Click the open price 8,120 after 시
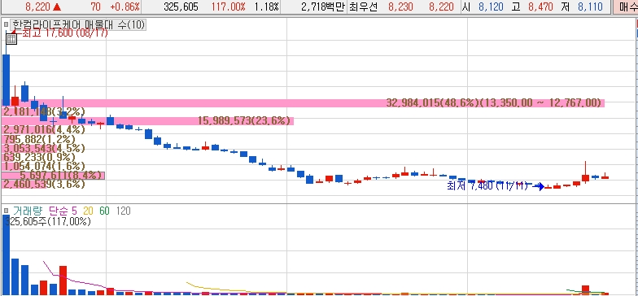This screenshot has width=638, height=296. 492,7
